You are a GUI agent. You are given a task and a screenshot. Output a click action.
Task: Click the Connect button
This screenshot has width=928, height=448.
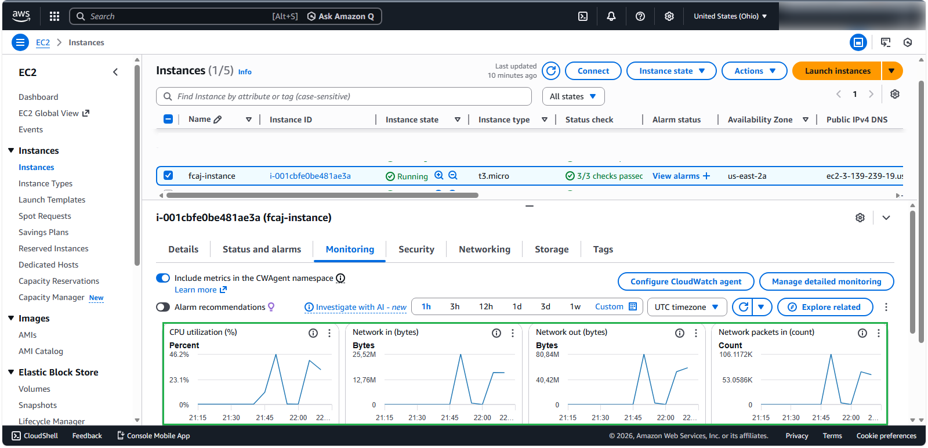click(x=593, y=71)
